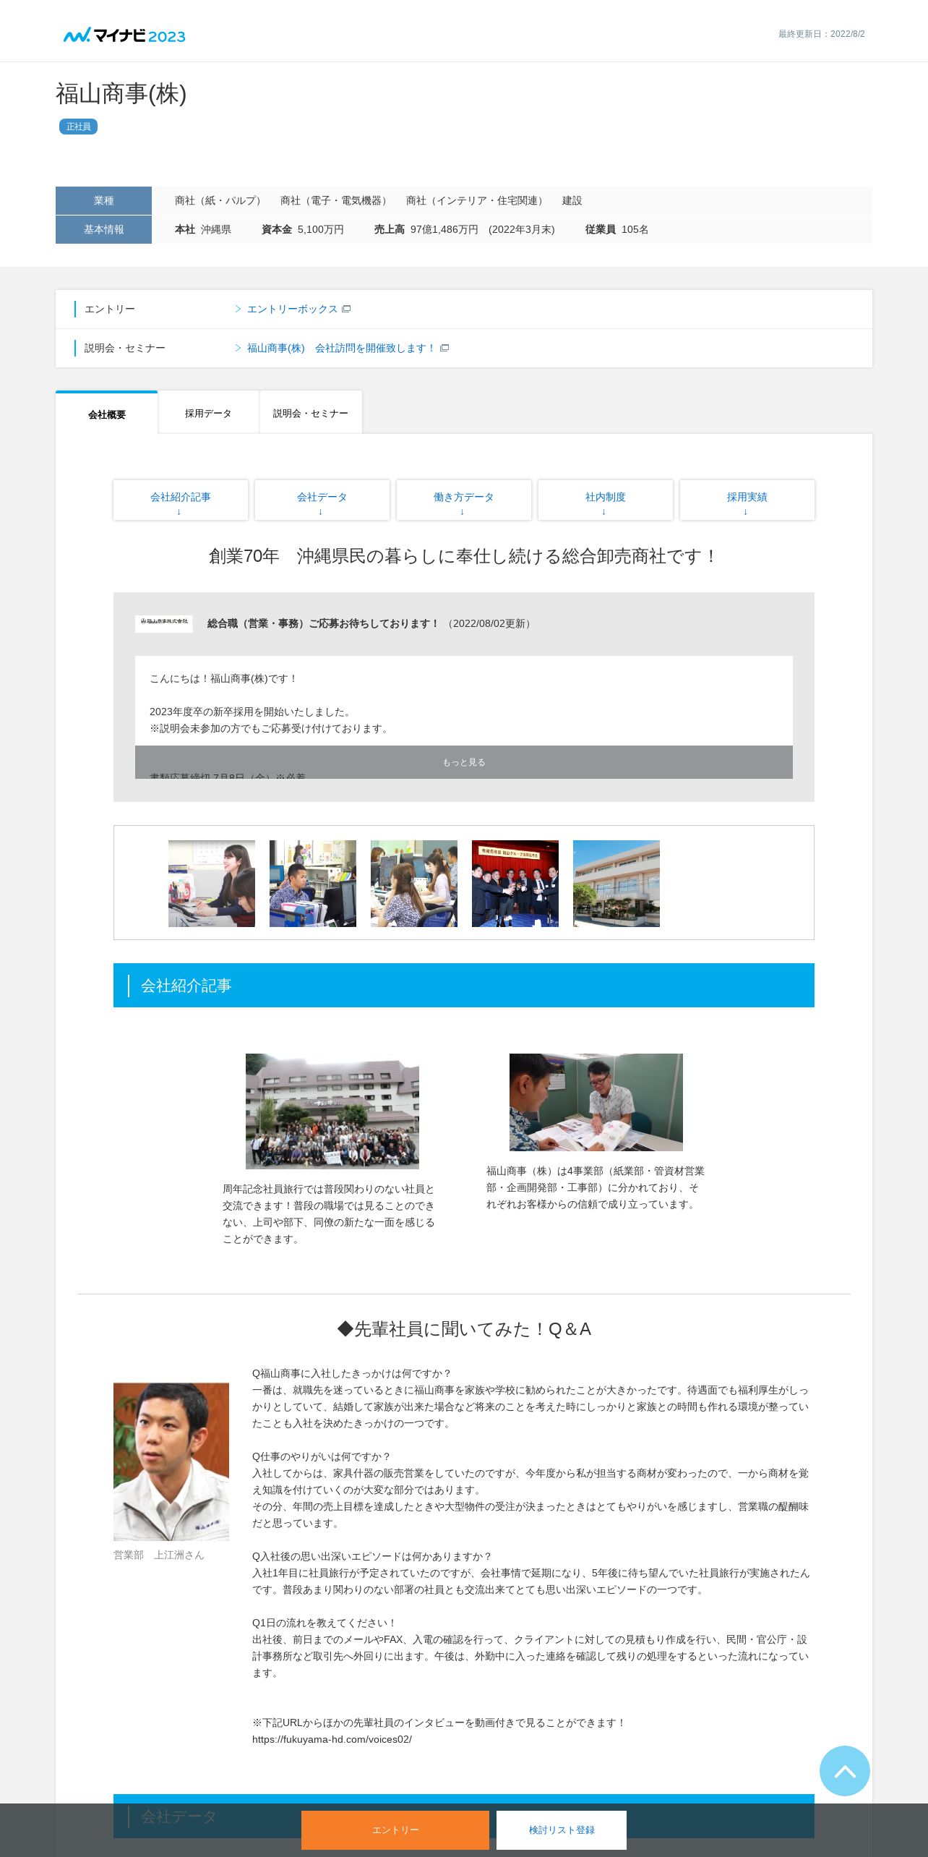Click the 業種 label cell

[x=103, y=200]
